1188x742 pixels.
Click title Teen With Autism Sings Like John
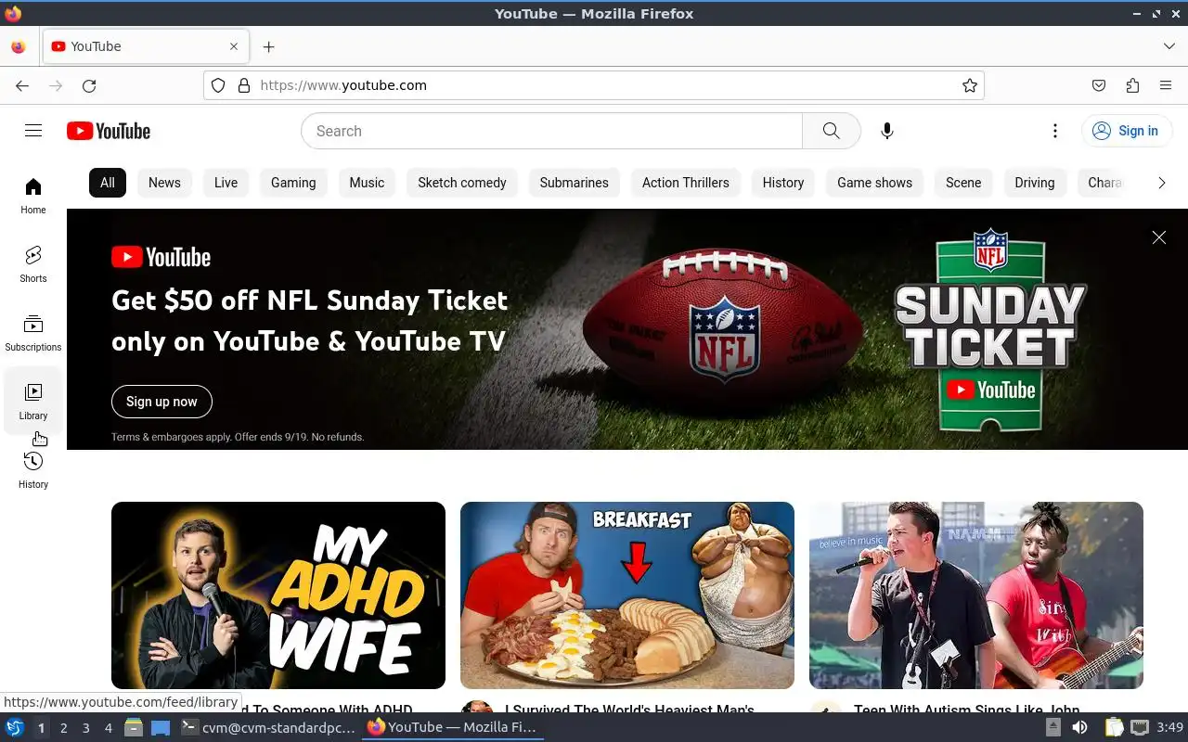click(966, 710)
